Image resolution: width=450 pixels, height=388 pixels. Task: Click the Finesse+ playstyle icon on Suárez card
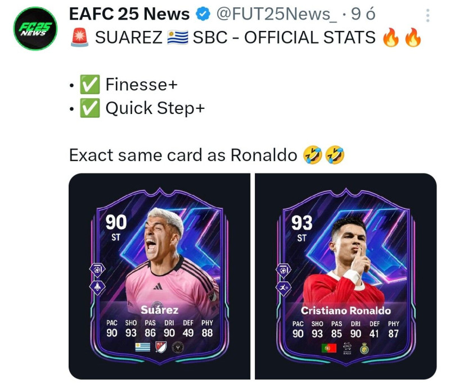click(x=97, y=270)
